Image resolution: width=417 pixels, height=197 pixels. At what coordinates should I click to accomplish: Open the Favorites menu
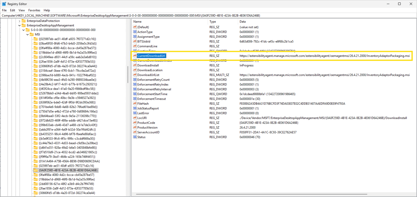coord(34,10)
